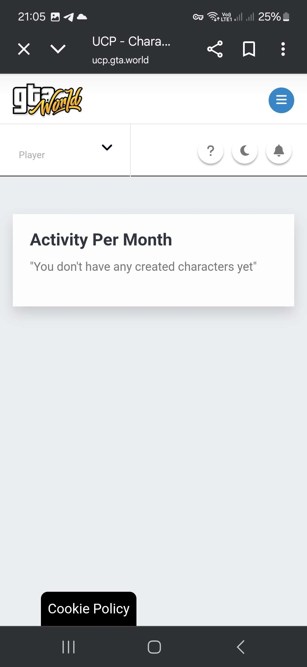The image size is (307, 667).
Task: Open the three-dot browser options menu
Action: (x=283, y=49)
